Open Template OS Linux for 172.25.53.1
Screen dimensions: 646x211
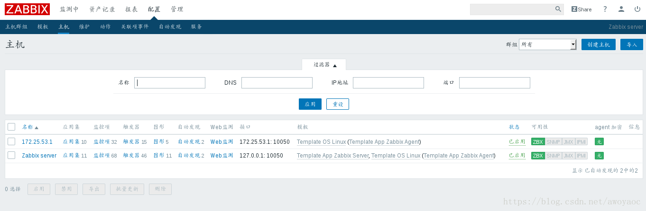coord(322,142)
